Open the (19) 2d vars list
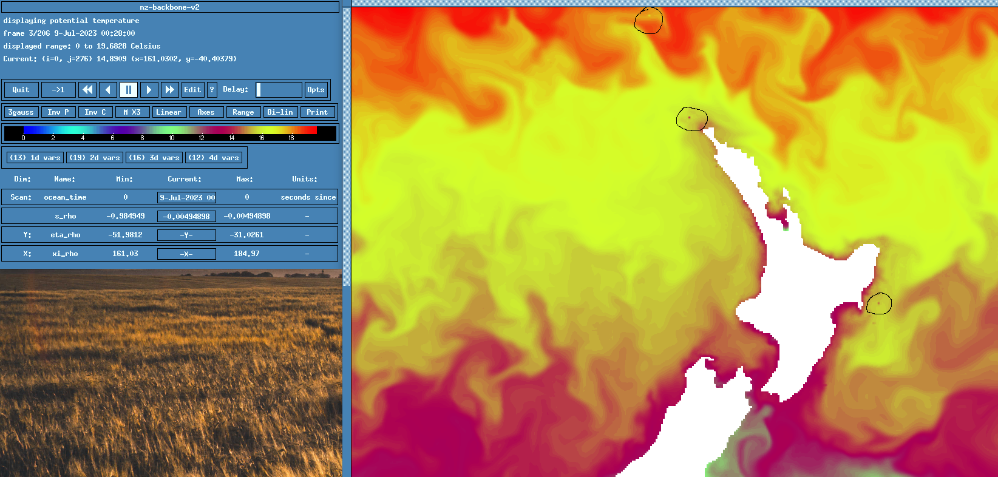 [94, 158]
